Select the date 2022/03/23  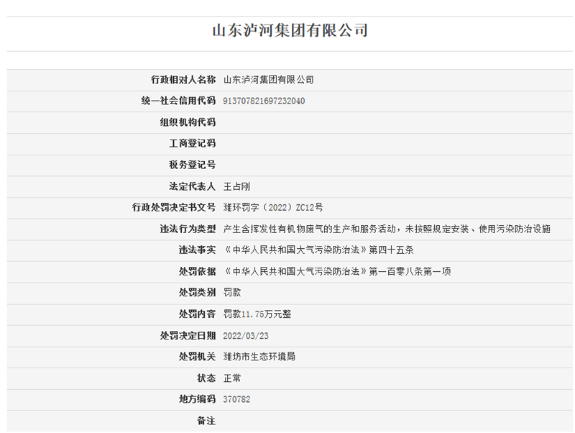coord(246,336)
